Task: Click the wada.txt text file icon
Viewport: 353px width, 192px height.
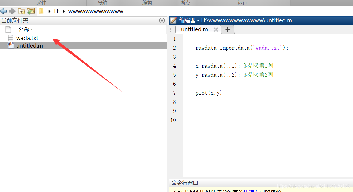Action: point(10,38)
